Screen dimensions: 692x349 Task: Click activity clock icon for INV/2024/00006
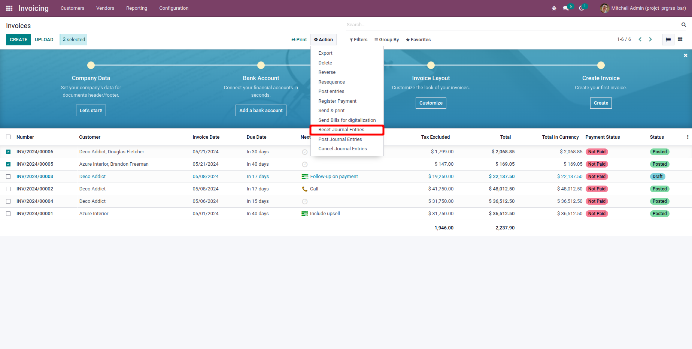tap(305, 152)
